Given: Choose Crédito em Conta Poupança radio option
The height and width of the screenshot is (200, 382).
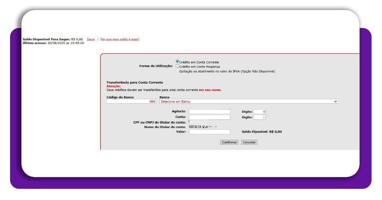Looking at the screenshot, I should coord(177,66).
